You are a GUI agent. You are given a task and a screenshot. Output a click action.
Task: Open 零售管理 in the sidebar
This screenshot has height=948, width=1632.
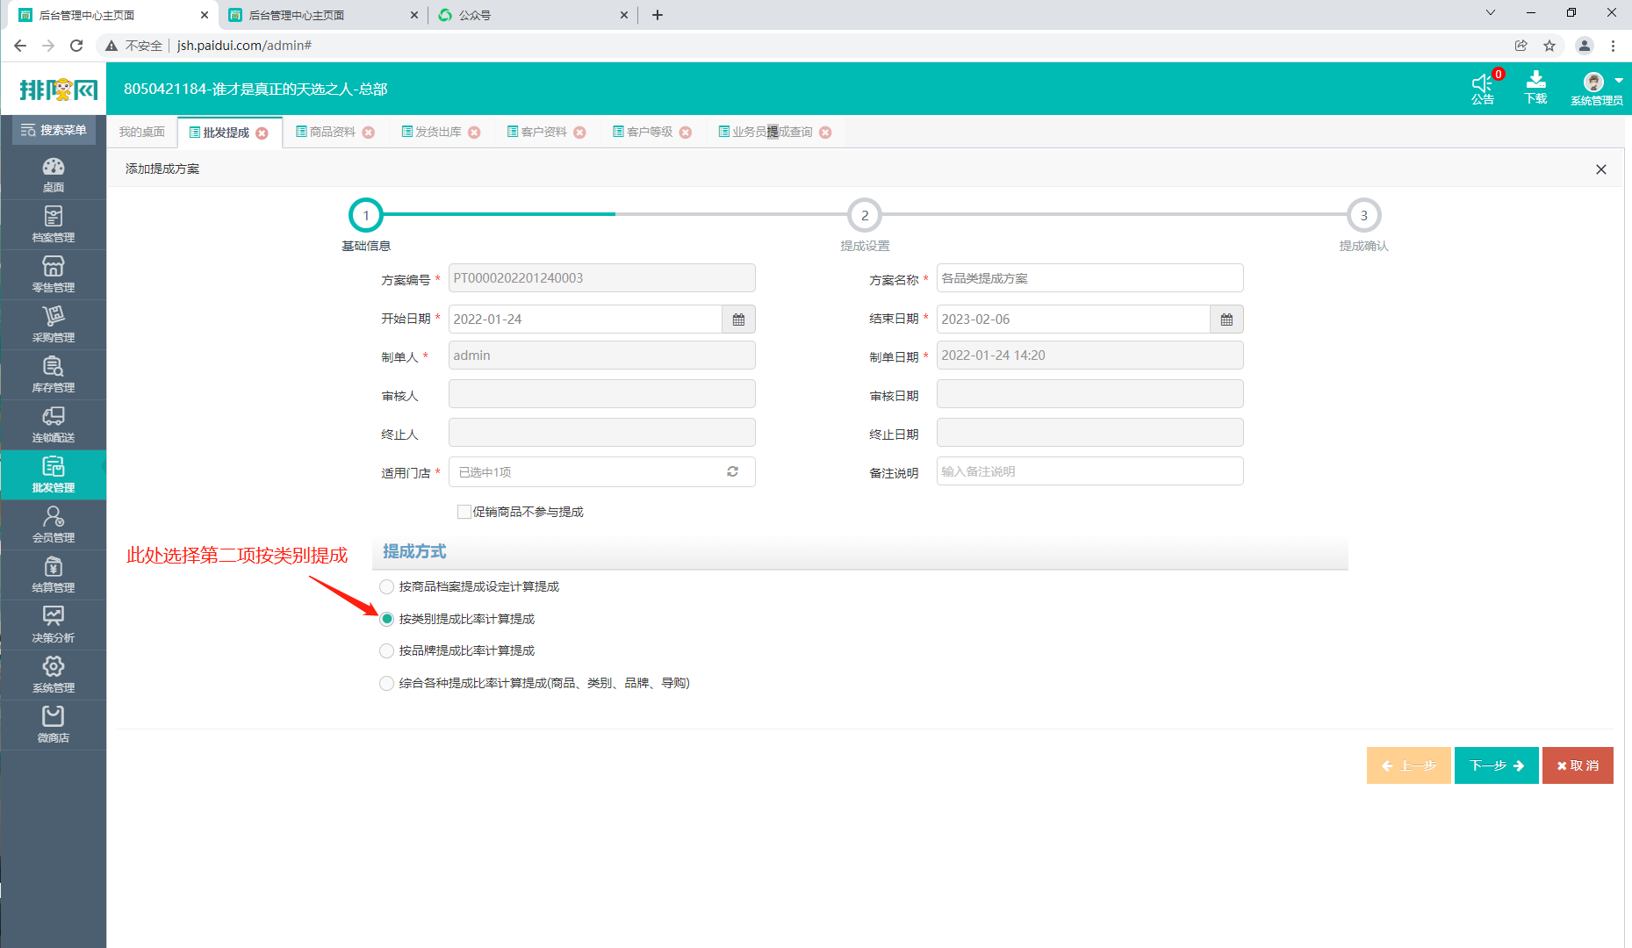[x=54, y=275]
